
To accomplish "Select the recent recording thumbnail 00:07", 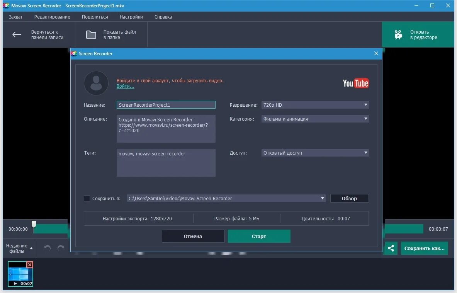I will (x=20, y=274).
